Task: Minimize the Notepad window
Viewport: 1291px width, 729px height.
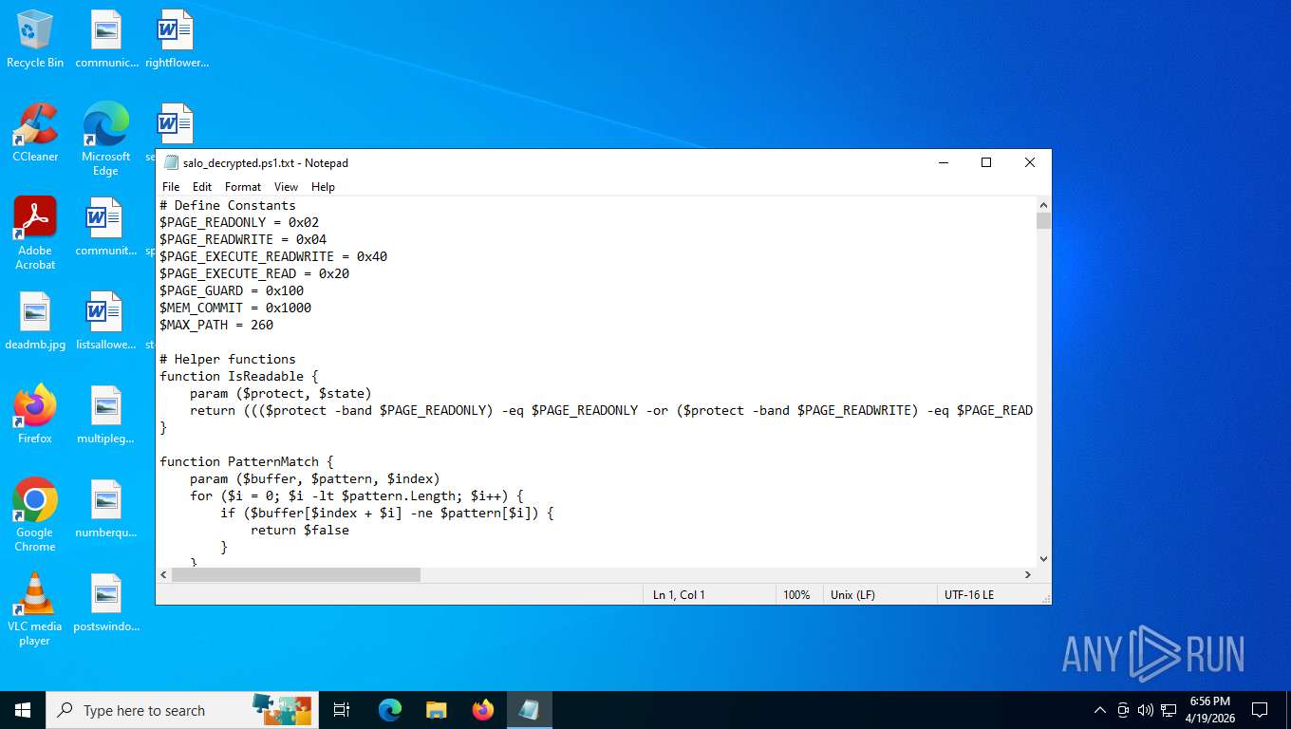Action: 943,162
